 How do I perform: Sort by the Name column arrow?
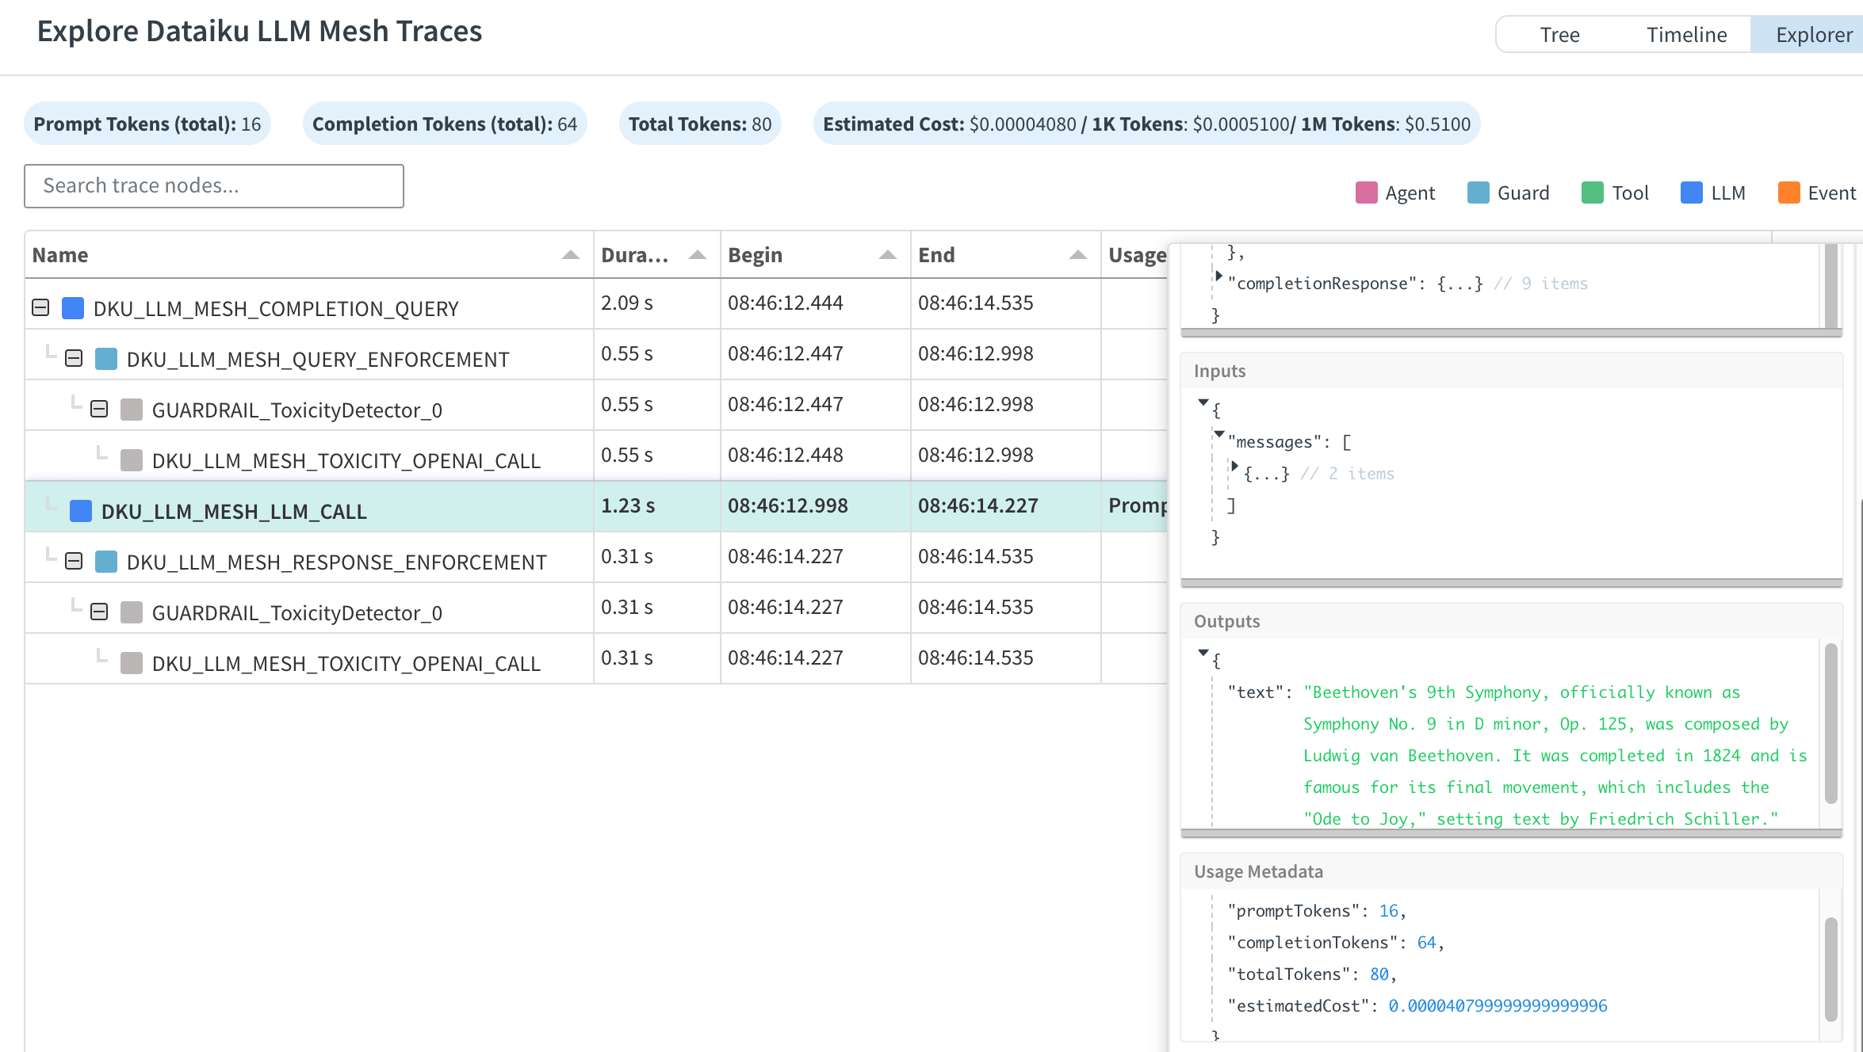[570, 255]
